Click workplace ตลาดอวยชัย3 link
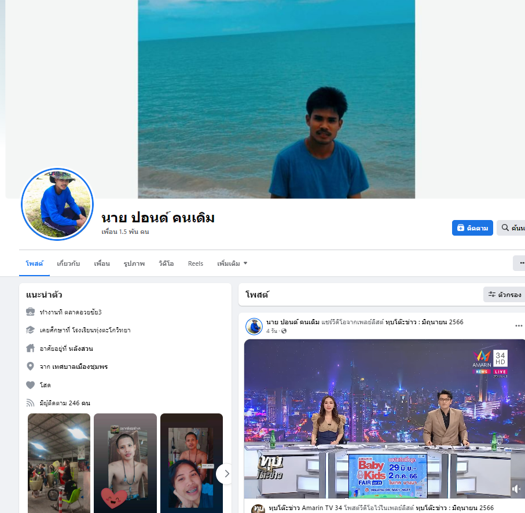525x513 pixels. [x=83, y=312]
